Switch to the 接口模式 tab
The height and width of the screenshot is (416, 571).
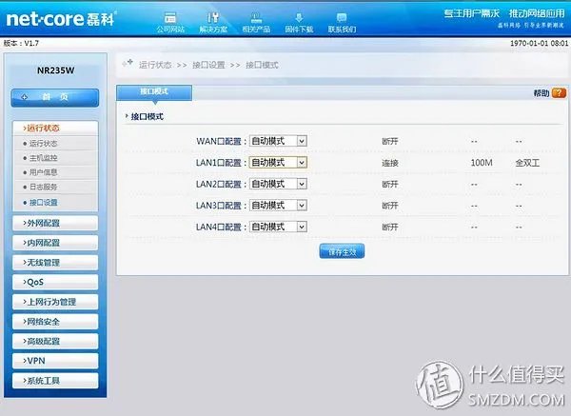(x=154, y=92)
